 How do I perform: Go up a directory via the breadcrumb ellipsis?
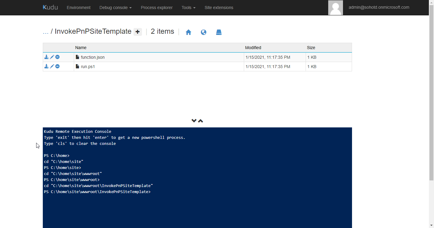[x=46, y=31]
